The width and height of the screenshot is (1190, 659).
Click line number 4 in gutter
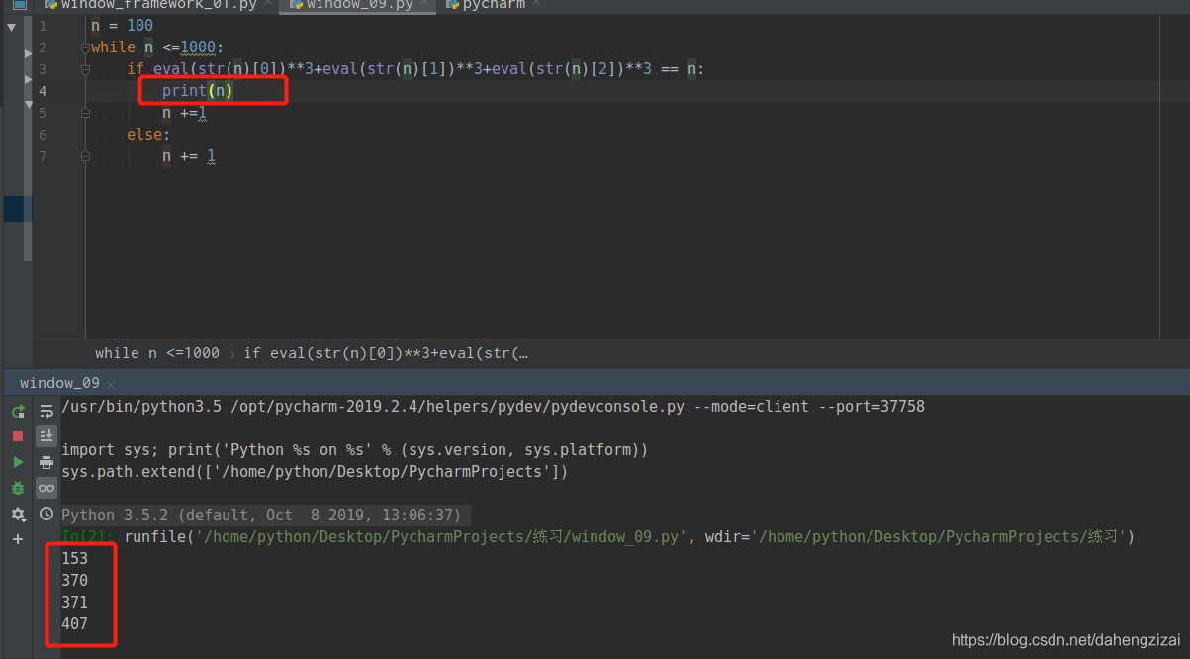pyautogui.click(x=42, y=91)
